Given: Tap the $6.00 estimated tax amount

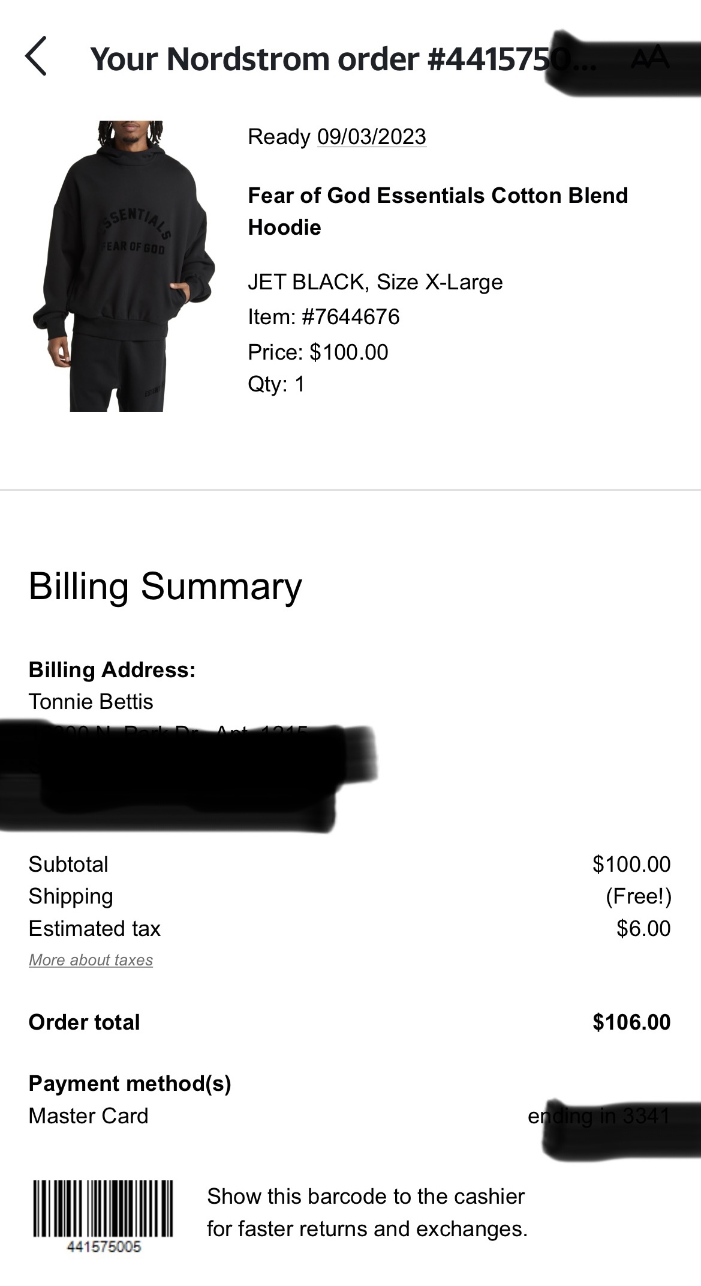Looking at the screenshot, I should tap(643, 928).
